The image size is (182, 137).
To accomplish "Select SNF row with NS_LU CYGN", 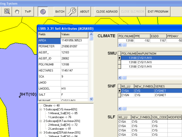I will [150, 95].
